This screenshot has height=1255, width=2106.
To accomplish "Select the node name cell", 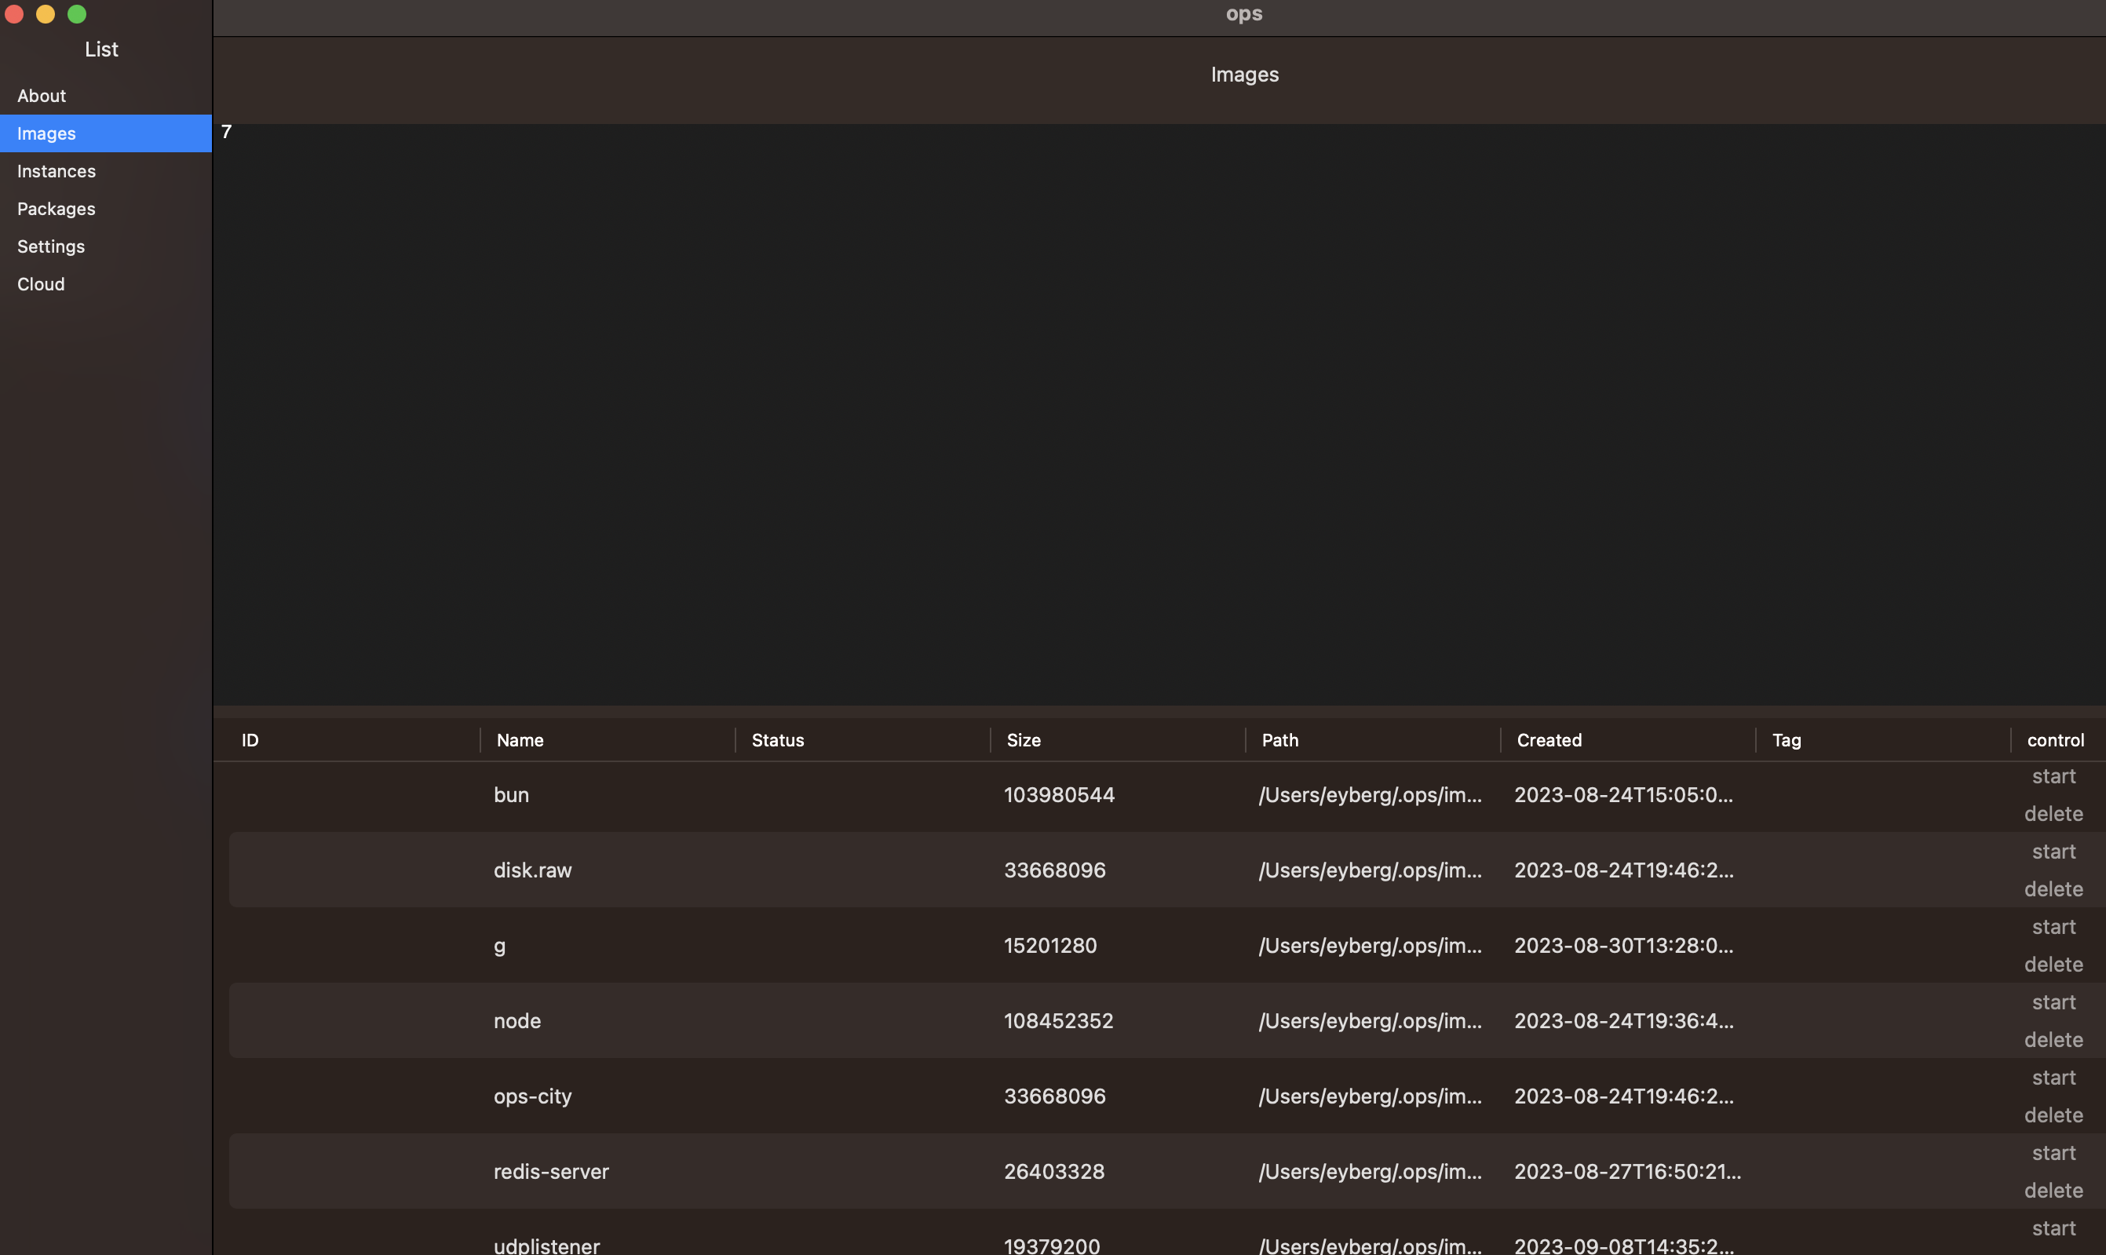I will pos(516,1021).
